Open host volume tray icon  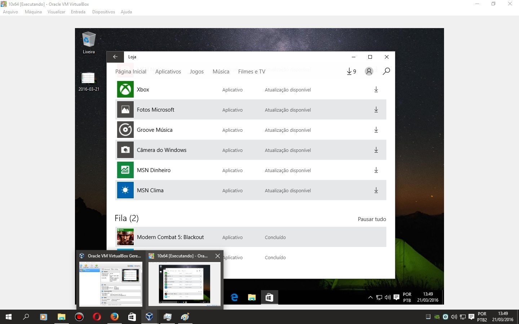click(x=454, y=317)
